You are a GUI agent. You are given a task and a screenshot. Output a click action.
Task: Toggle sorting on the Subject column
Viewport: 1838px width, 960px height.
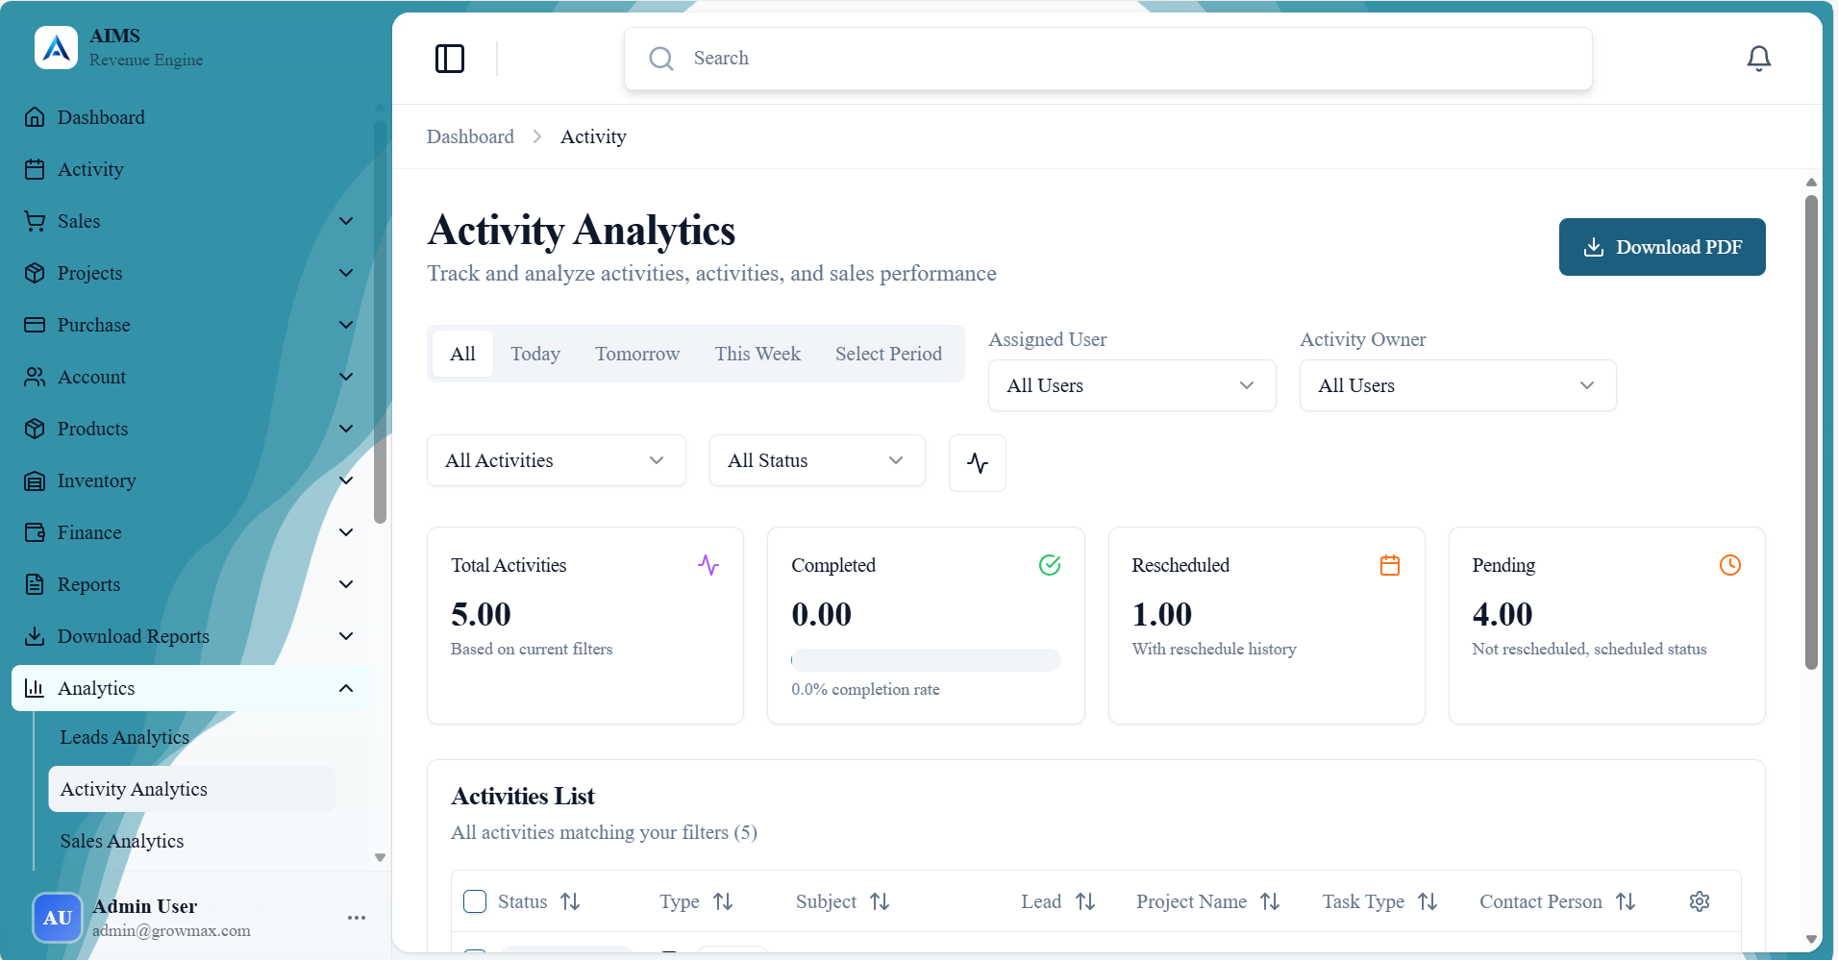(x=880, y=901)
